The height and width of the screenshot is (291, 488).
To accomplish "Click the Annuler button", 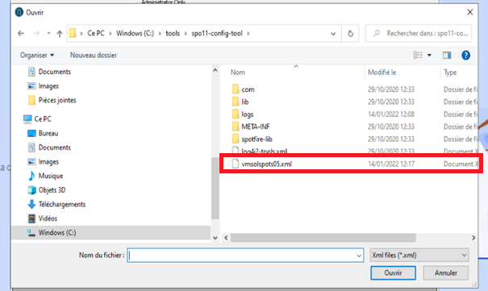I will pos(446,273).
